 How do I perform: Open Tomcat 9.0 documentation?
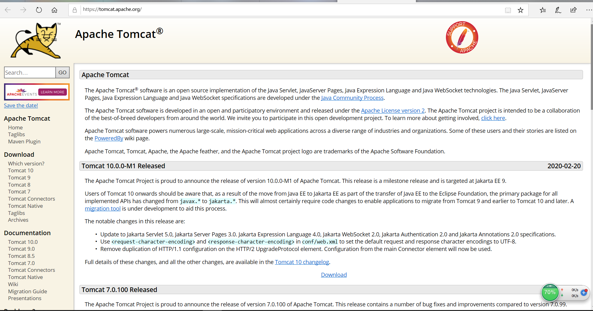pos(21,249)
